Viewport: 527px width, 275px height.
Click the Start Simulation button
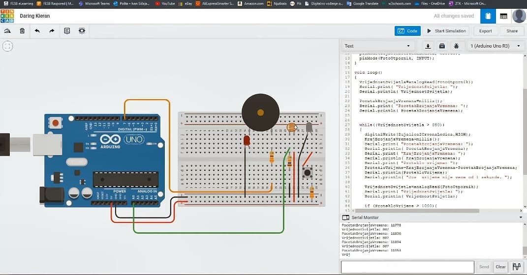pos(446,31)
